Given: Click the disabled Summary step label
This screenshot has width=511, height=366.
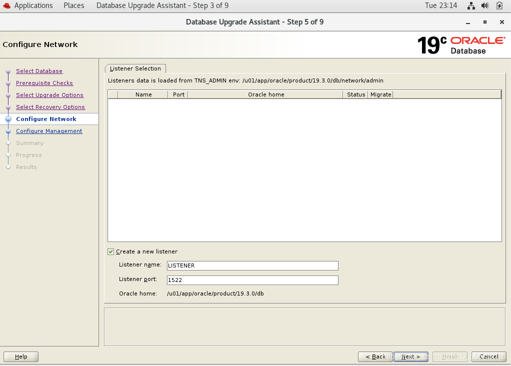Looking at the screenshot, I should point(29,143).
